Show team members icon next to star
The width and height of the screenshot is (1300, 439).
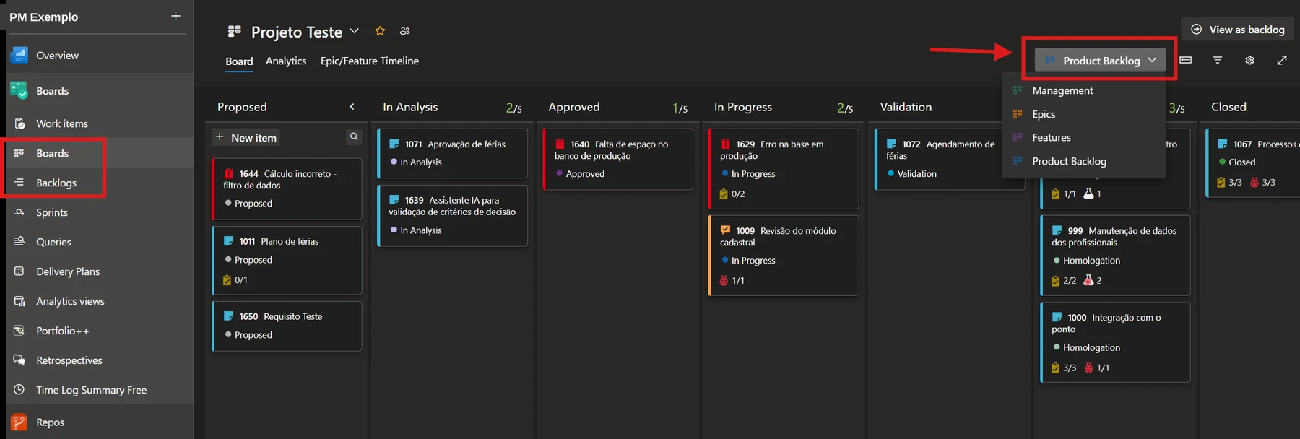pos(404,31)
